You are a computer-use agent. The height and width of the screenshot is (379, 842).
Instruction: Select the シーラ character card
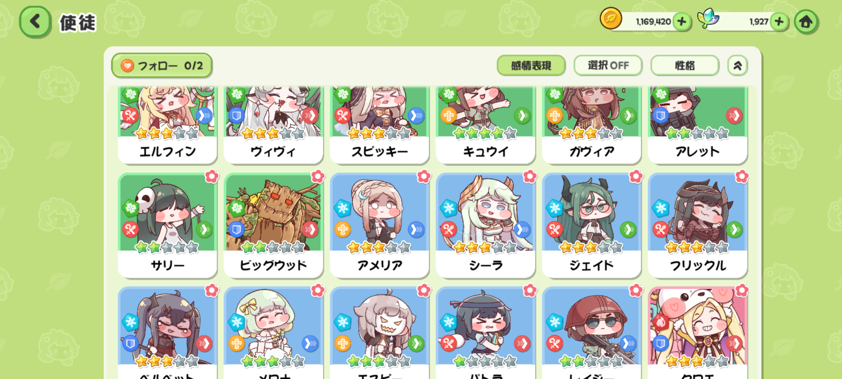pyautogui.click(x=486, y=225)
